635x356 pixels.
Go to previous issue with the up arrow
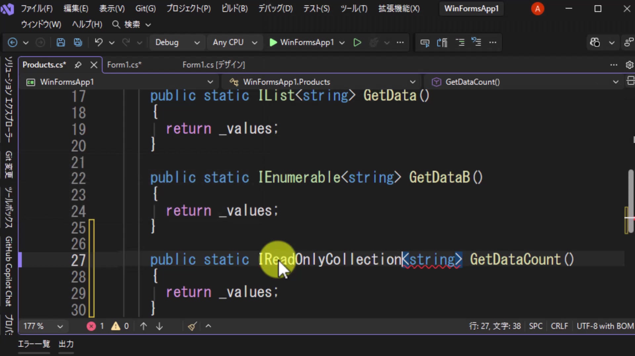pyautogui.click(x=144, y=326)
